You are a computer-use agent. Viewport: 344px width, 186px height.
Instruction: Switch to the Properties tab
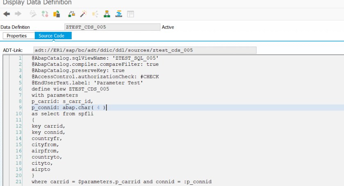17,36
